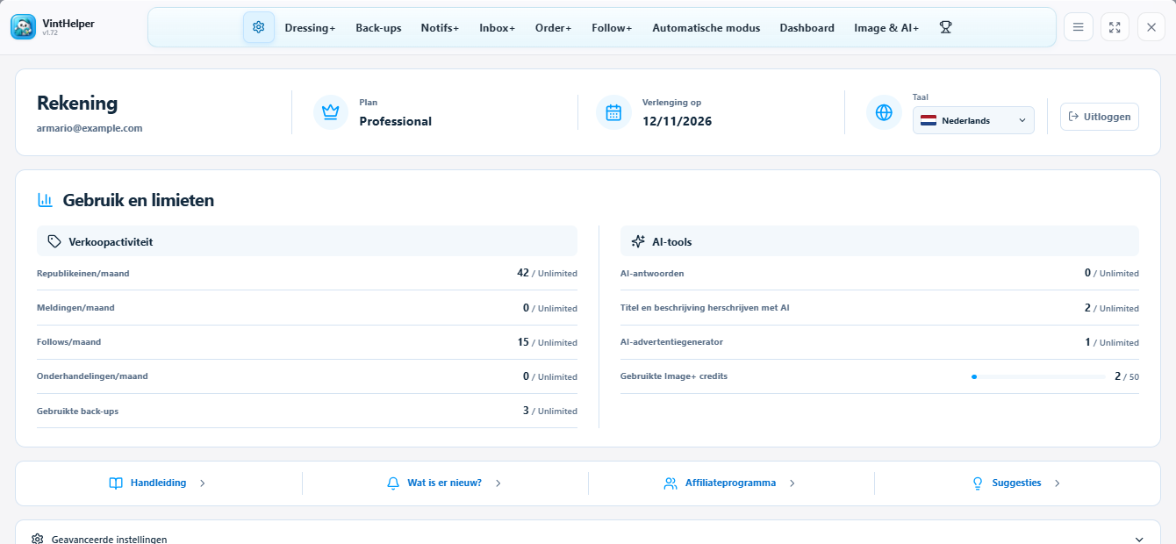Screen dimensions: 1176x544
Task: Click the Dutch flag icon in the language selector
Action: pyautogui.click(x=929, y=120)
